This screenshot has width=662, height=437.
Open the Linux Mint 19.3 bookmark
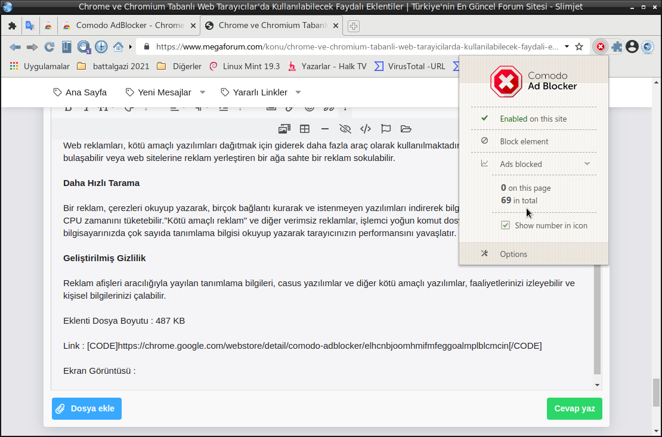(x=245, y=66)
